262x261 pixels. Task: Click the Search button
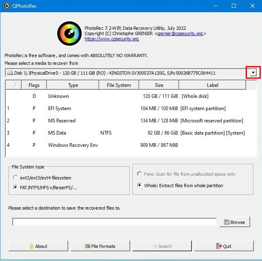(x=162, y=246)
